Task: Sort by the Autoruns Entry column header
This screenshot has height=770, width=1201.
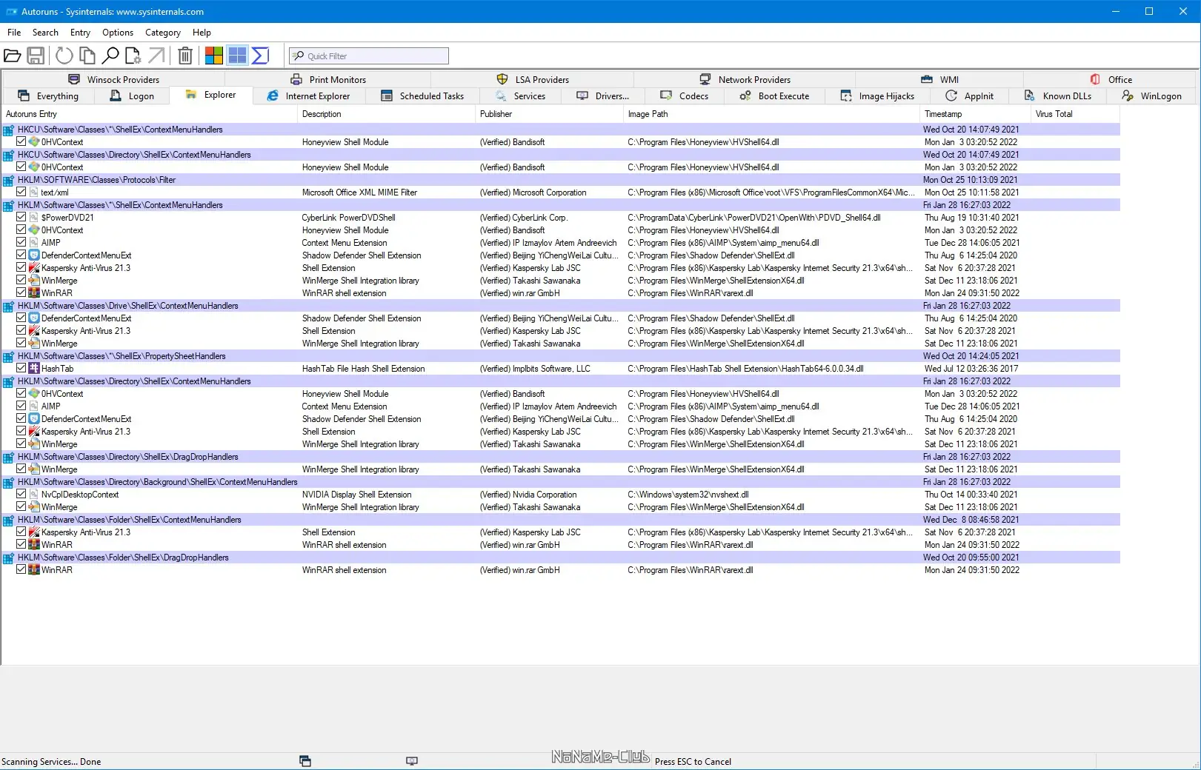Action: (x=150, y=114)
